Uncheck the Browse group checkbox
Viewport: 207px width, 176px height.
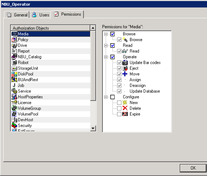tap(112, 34)
